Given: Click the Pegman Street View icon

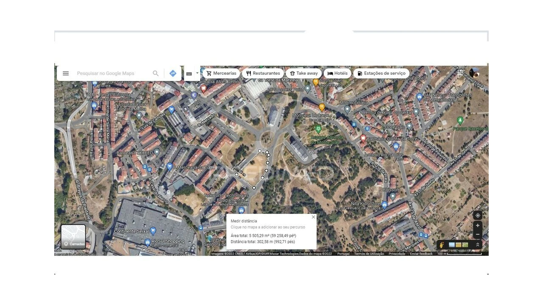Looking at the screenshot, I should [x=441, y=244].
